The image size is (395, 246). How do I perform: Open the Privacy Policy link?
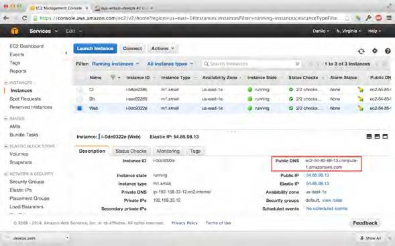pyautogui.click(x=184, y=223)
